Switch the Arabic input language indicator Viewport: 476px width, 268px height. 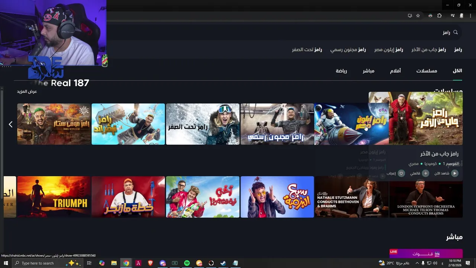tap(443, 263)
